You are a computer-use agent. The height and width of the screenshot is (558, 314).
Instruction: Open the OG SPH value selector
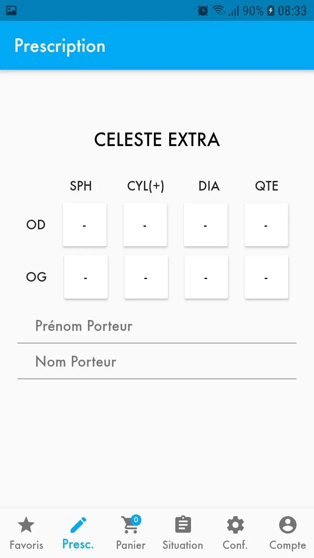(85, 277)
